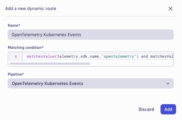
Task: Click the Add button
Action: (168, 109)
